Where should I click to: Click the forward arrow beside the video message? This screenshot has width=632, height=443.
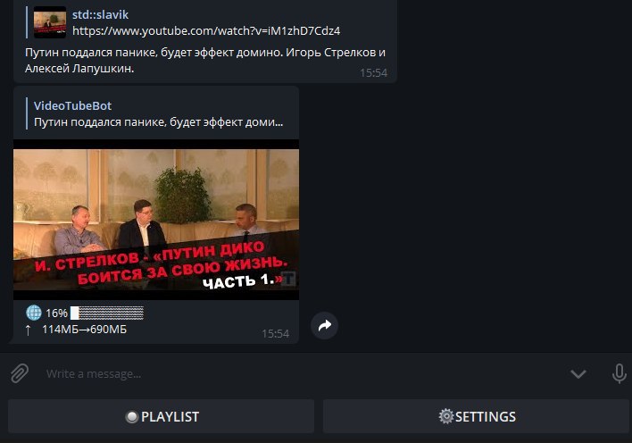click(324, 325)
